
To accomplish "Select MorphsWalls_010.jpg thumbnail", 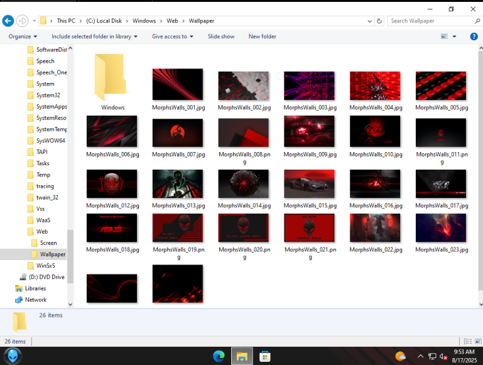I will coord(375,131).
